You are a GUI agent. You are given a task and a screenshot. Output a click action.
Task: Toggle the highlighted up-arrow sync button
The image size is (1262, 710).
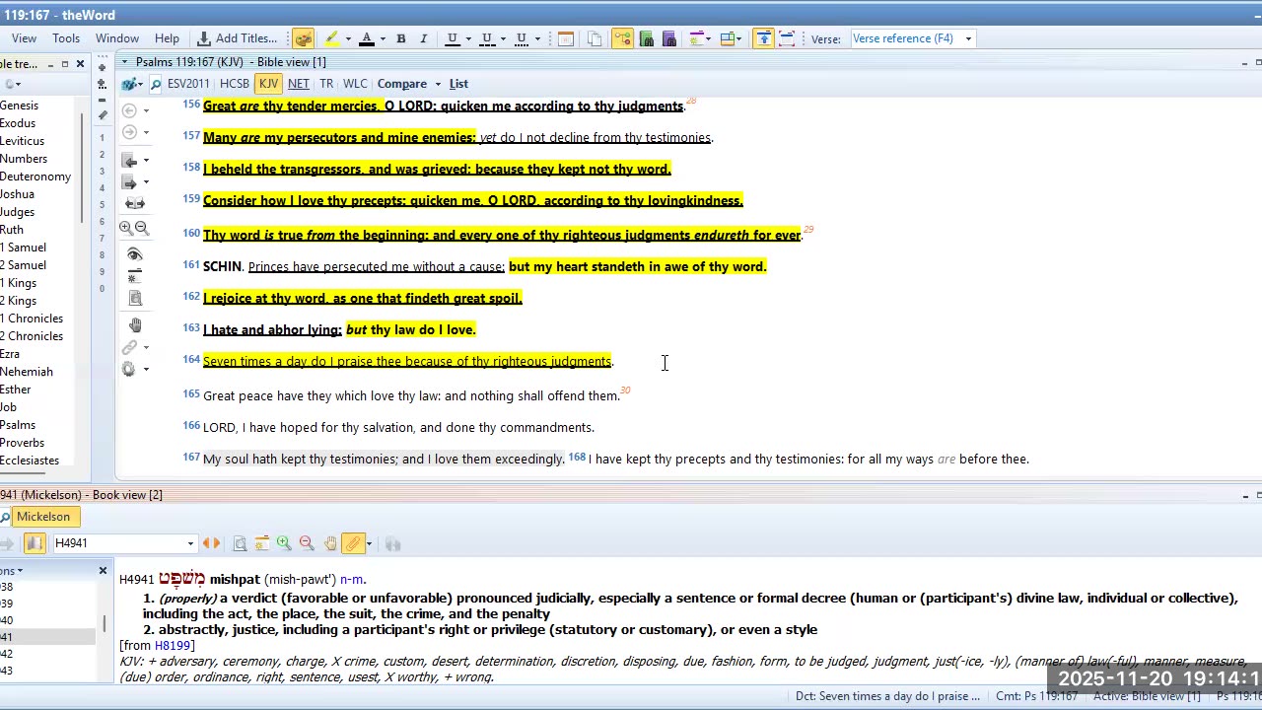(764, 38)
